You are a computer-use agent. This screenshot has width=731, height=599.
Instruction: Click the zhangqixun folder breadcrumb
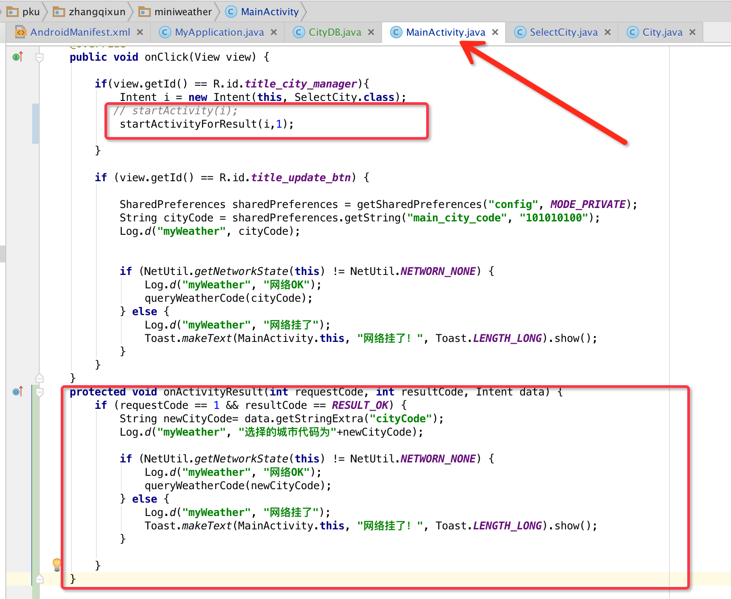(97, 12)
